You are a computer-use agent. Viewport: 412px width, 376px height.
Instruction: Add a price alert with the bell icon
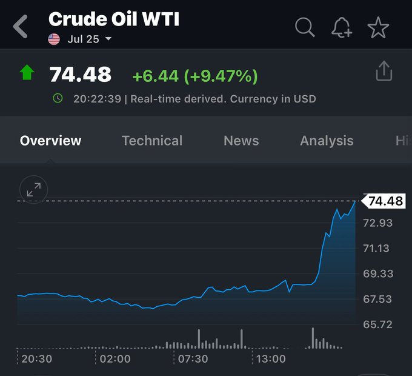coord(342,27)
